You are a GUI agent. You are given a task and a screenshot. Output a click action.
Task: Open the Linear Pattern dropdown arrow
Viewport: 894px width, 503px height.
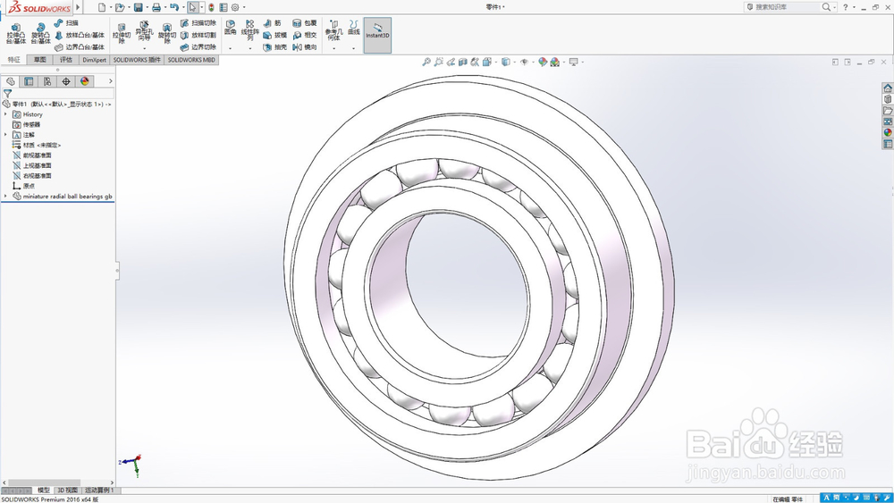[249, 48]
